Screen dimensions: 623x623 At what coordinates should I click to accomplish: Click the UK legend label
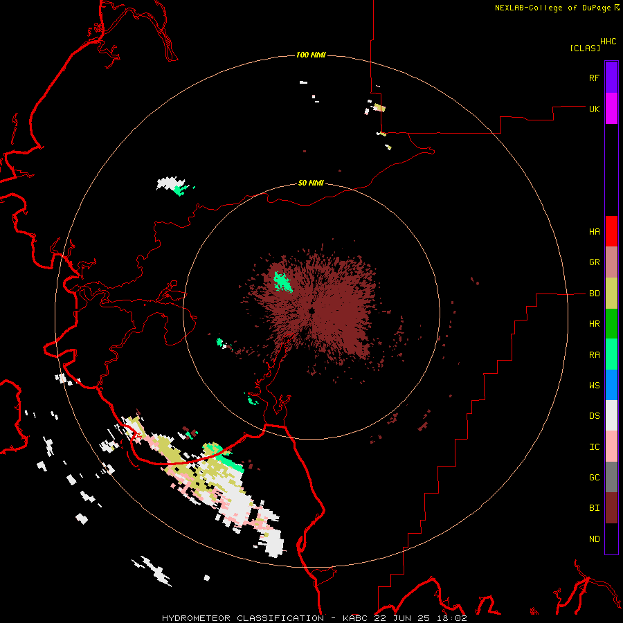(x=594, y=109)
